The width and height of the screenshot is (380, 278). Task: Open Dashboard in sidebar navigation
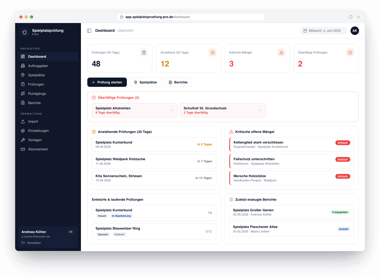(x=48, y=57)
